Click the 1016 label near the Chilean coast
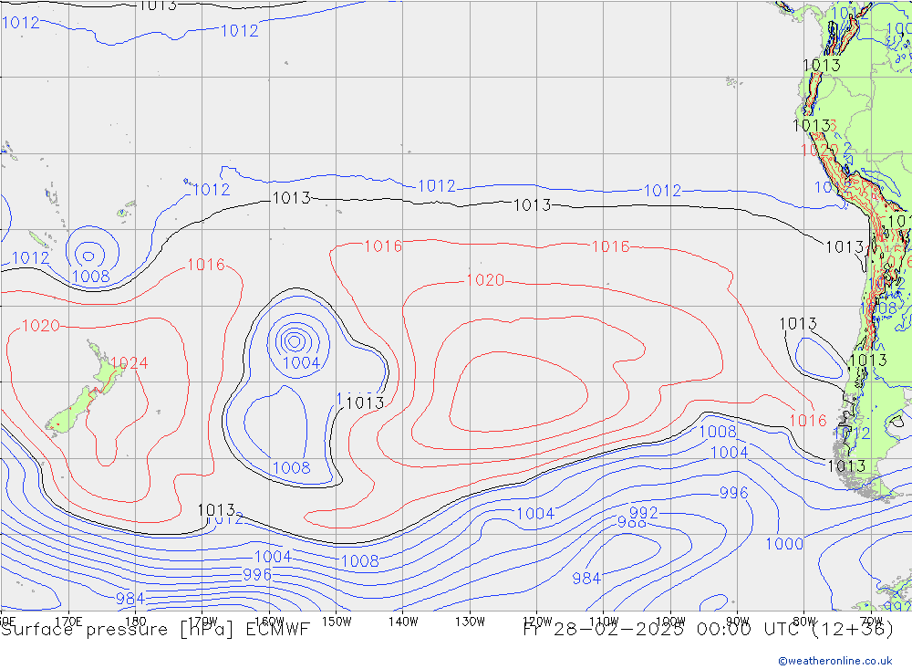 coord(807,421)
